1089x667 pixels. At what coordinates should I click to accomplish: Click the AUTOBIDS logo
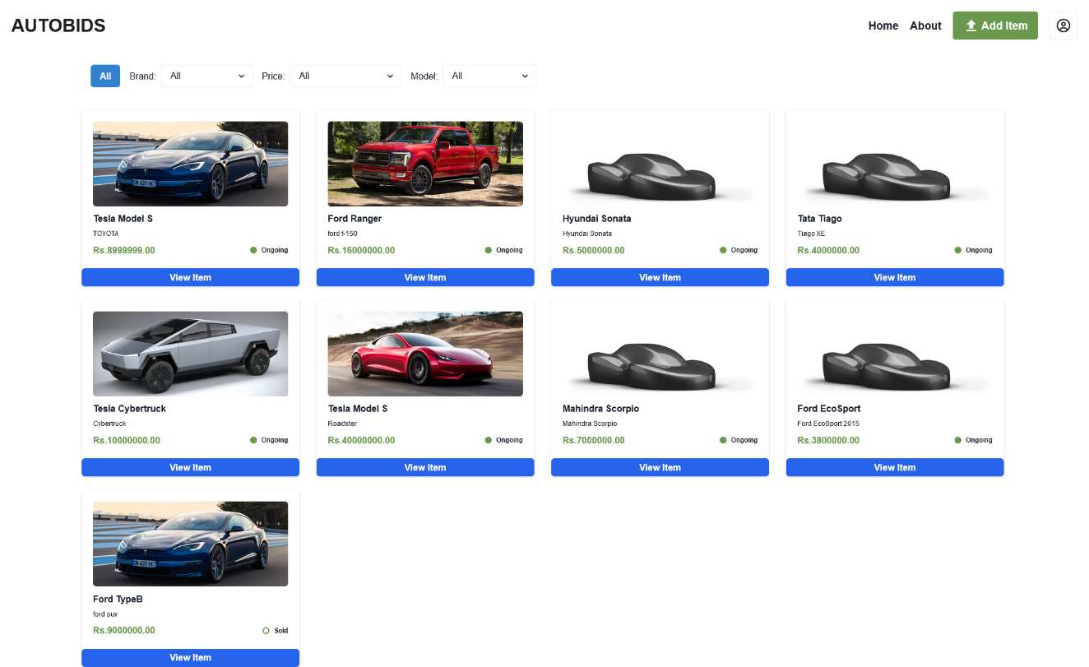pos(58,25)
